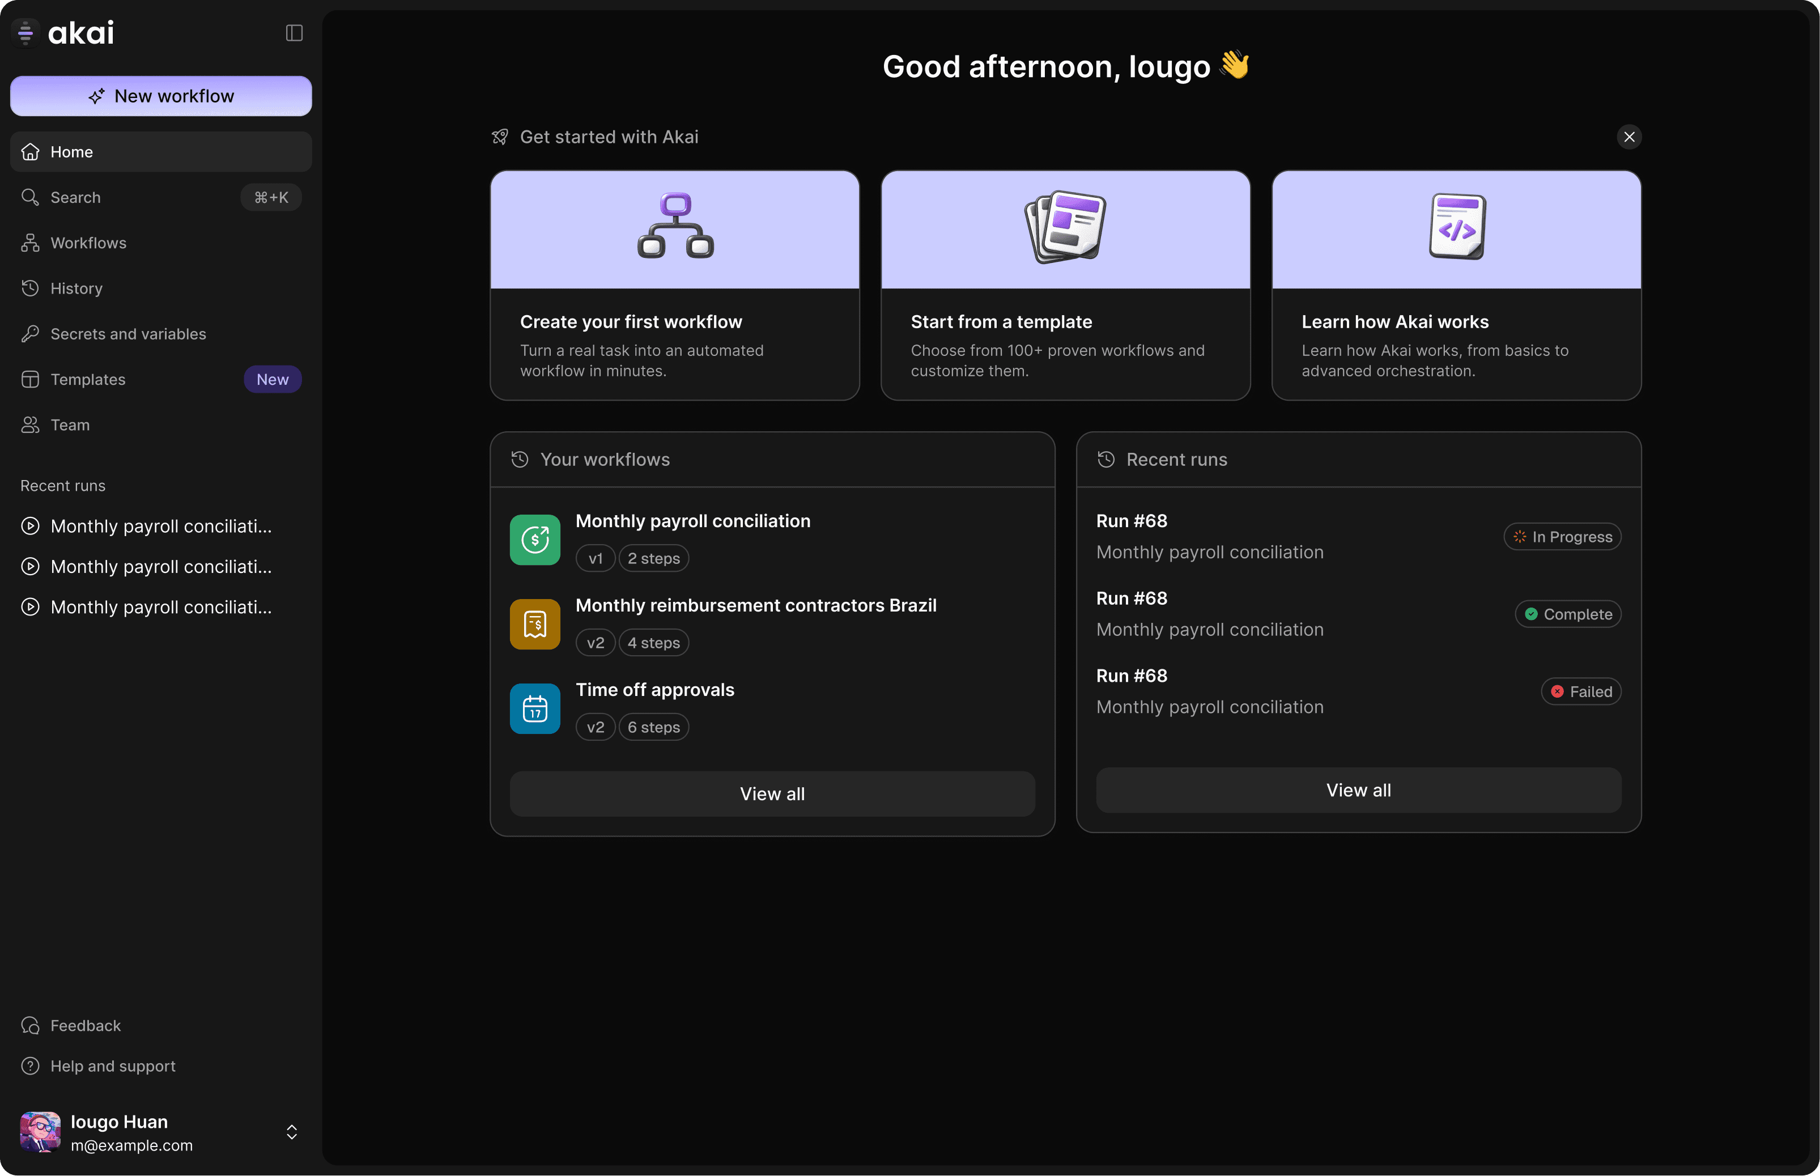Open the Start from a template card
The image size is (1820, 1176).
pyautogui.click(x=1065, y=285)
